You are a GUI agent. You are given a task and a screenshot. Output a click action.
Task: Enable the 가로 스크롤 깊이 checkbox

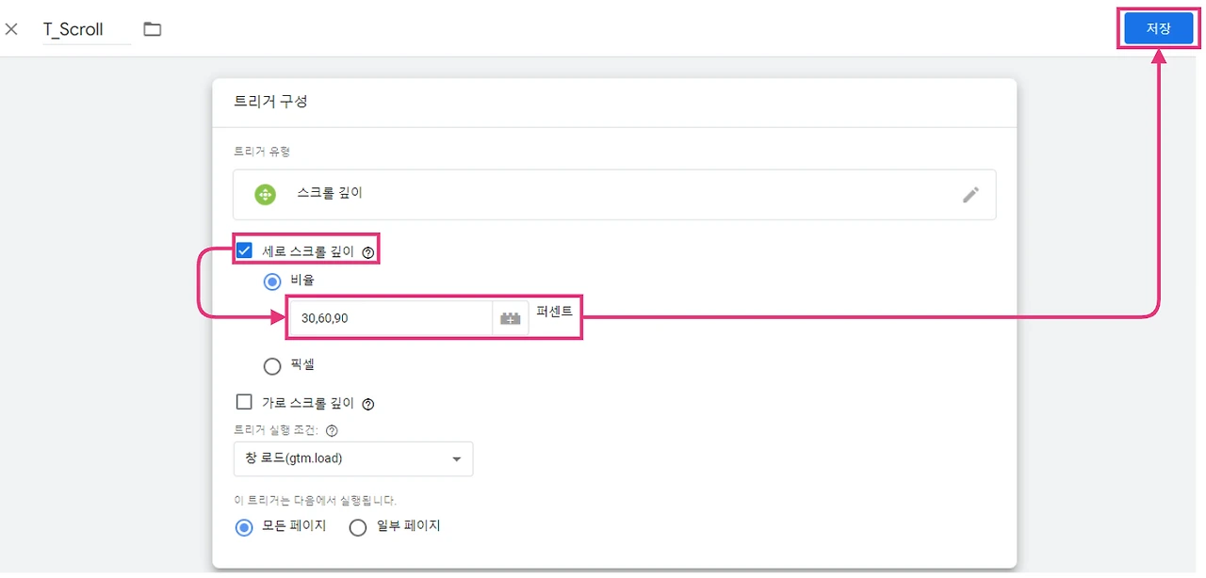point(244,402)
